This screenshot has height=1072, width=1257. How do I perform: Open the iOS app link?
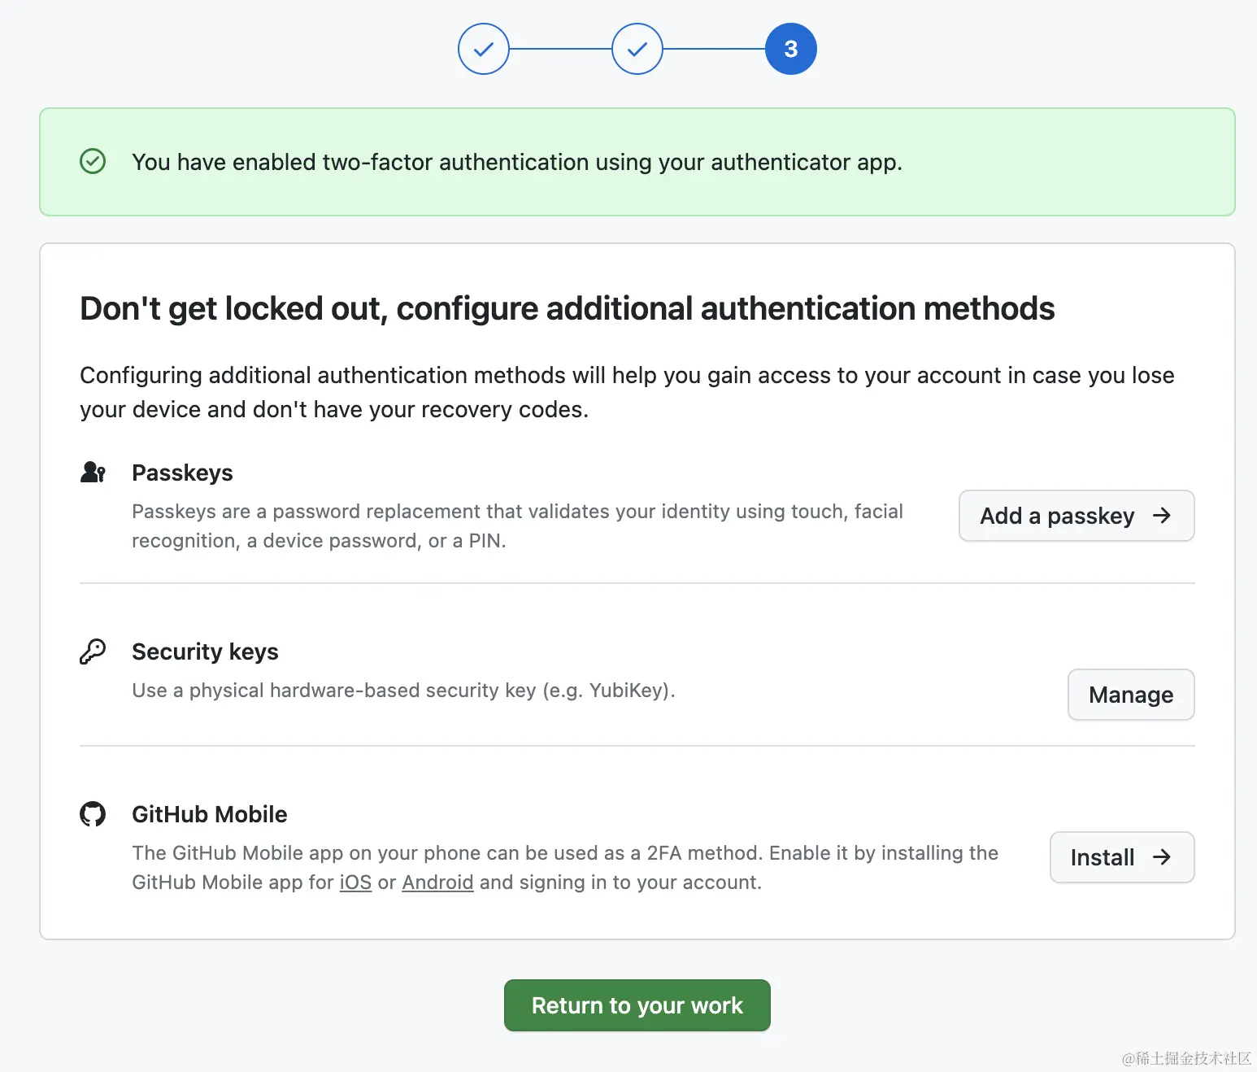pyautogui.click(x=355, y=882)
